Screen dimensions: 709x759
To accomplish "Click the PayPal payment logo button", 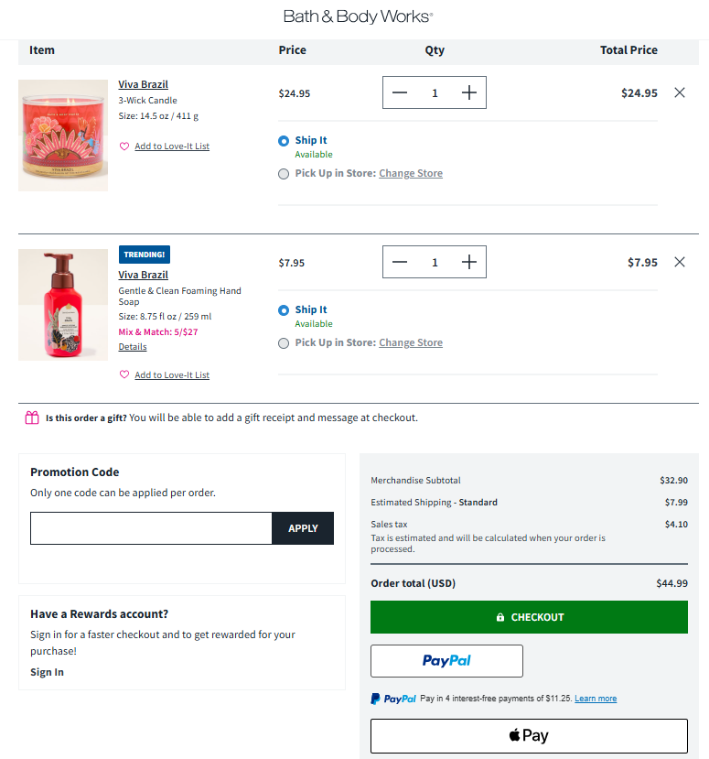I will click(446, 660).
